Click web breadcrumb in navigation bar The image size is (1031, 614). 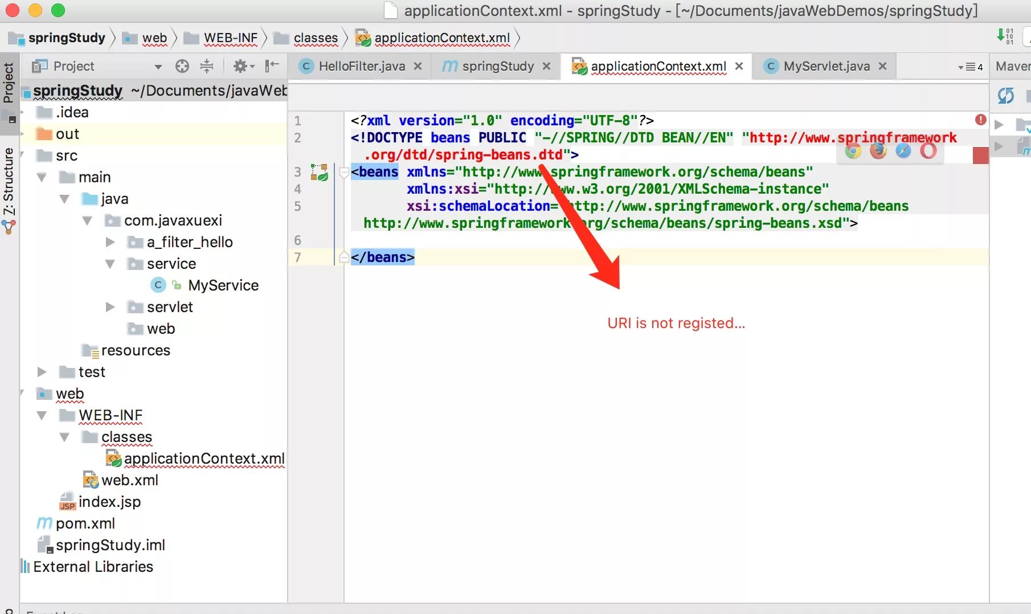pos(145,38)
